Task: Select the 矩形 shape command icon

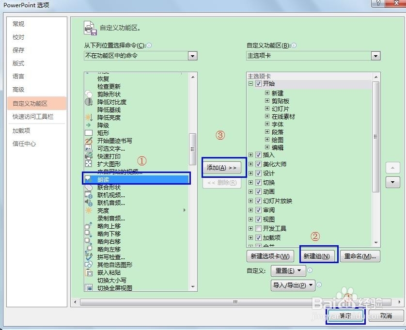Action: (x=89, y=132)
